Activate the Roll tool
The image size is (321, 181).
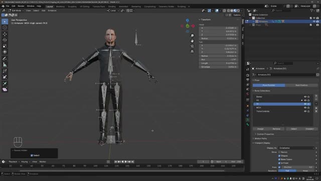click(x=5, y=71)
